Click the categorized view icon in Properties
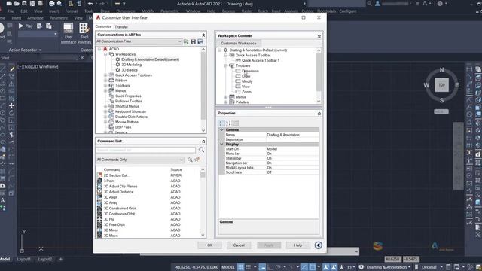 coord(221,123)
